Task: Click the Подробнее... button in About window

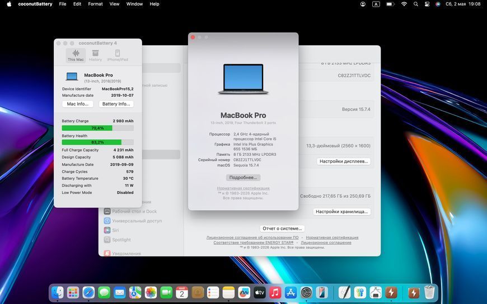Action: point(243,178)
